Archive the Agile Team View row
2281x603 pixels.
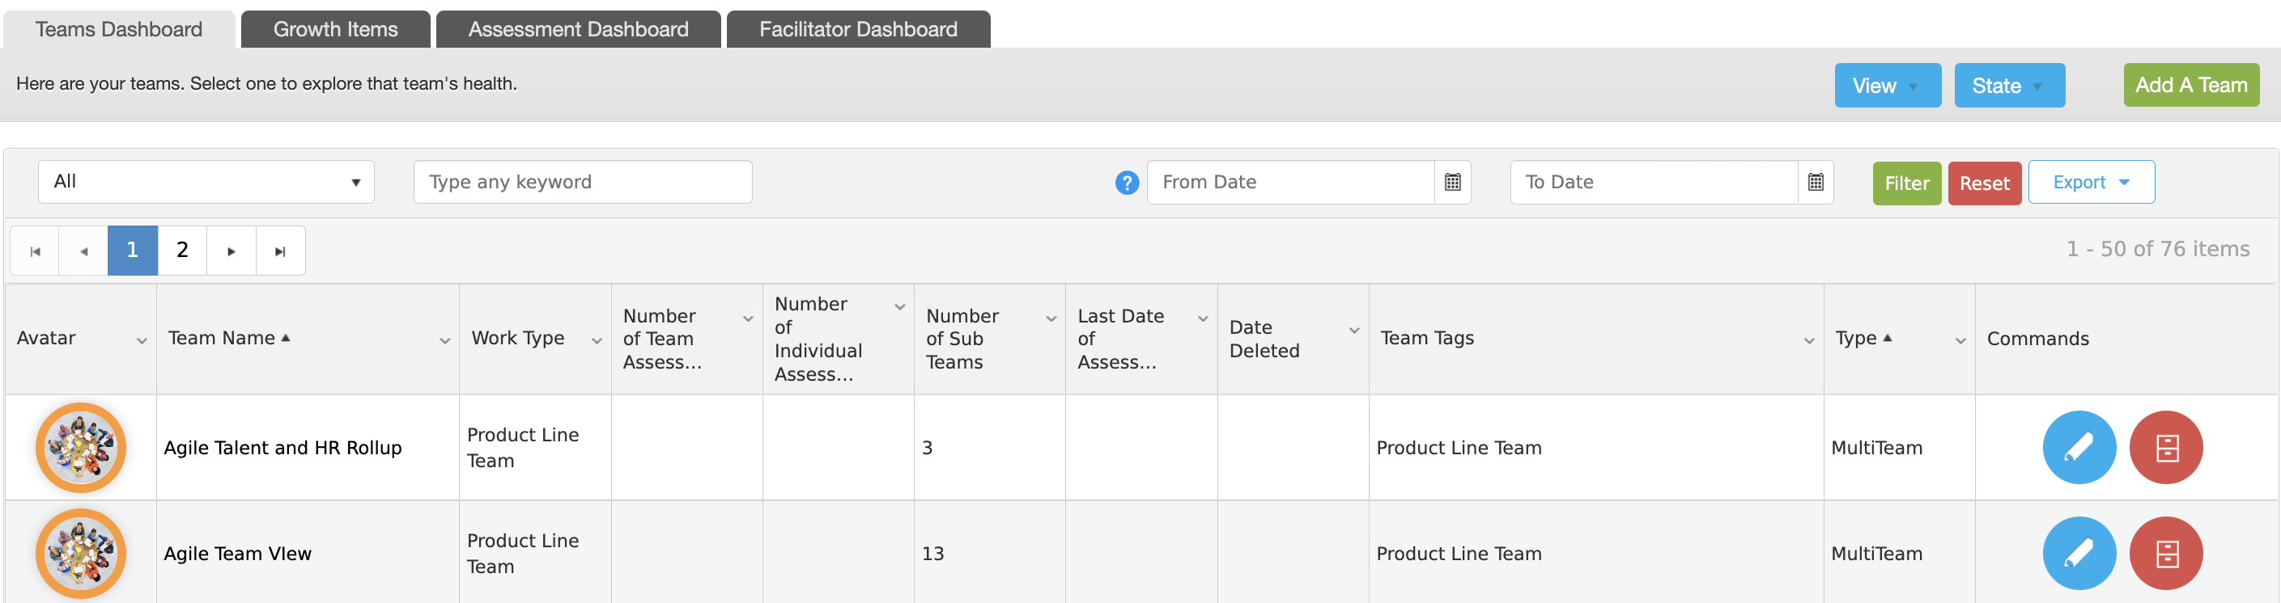(2165, 554)
